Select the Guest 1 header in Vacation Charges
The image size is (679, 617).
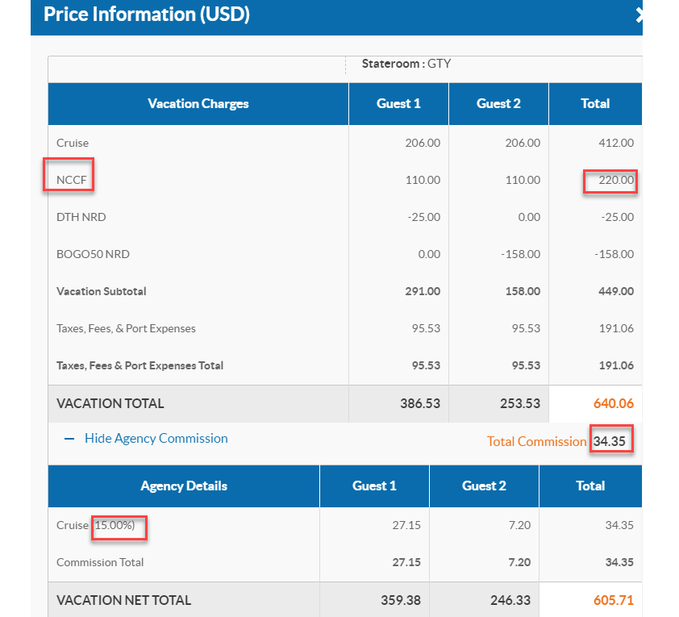point(398,103)
